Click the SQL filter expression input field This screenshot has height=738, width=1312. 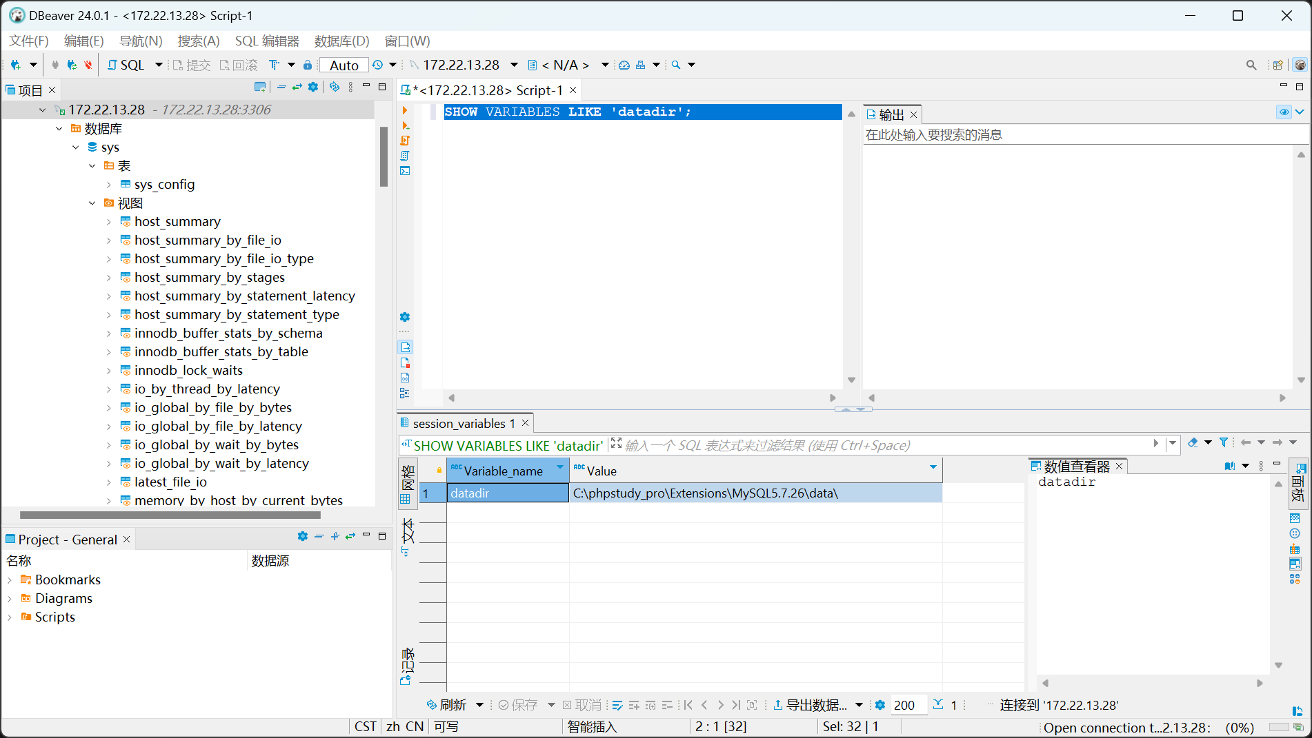point(886,445)
